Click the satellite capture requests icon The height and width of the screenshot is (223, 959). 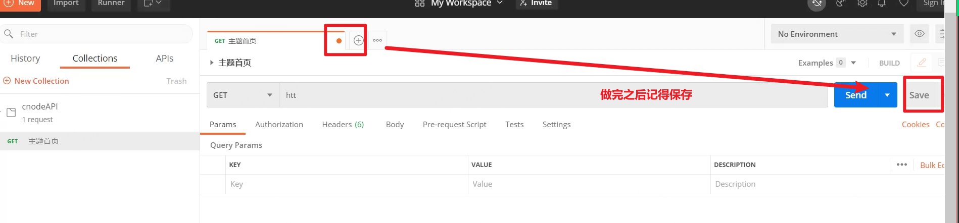pos(840,4)
